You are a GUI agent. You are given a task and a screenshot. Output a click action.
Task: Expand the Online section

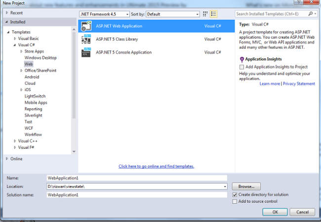coord(7,158)
